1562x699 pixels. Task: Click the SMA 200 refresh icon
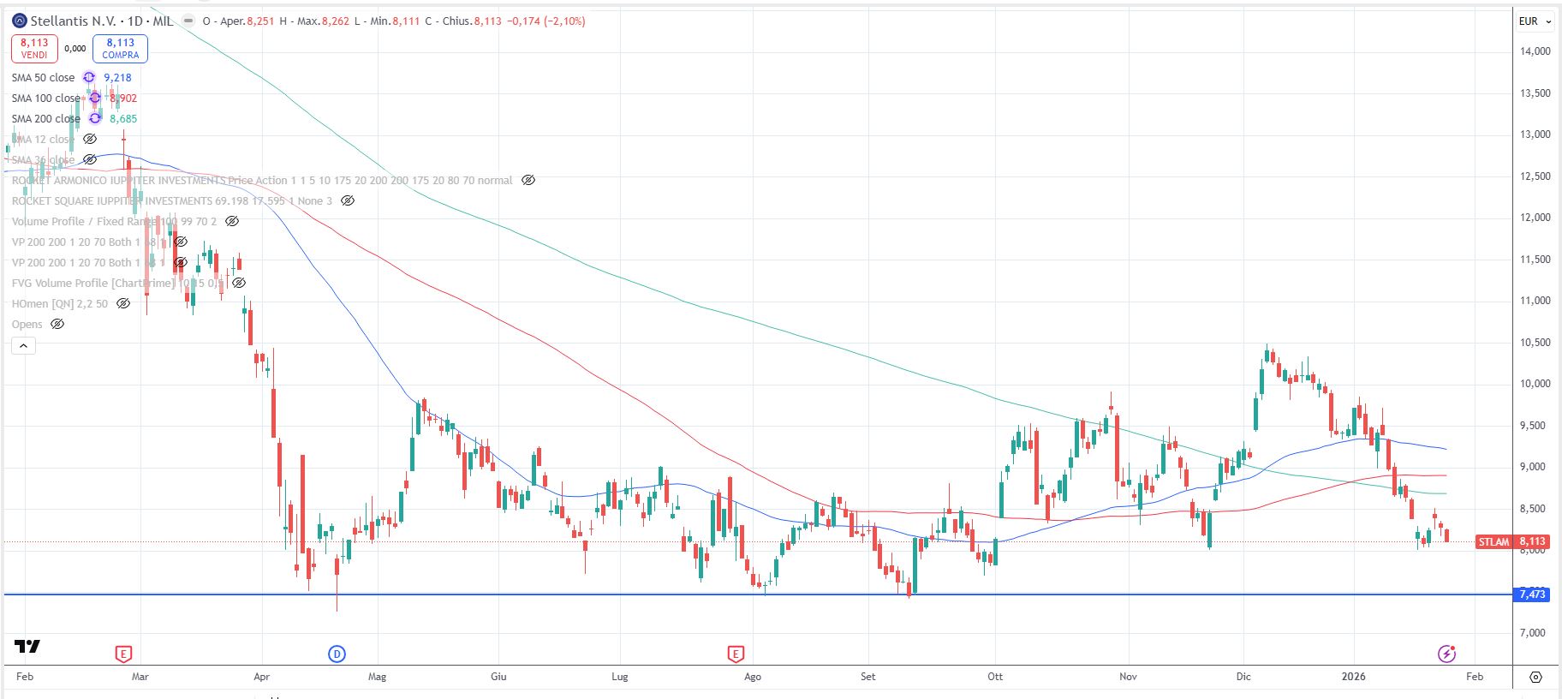pyautogui.click(x=95, y=119)
